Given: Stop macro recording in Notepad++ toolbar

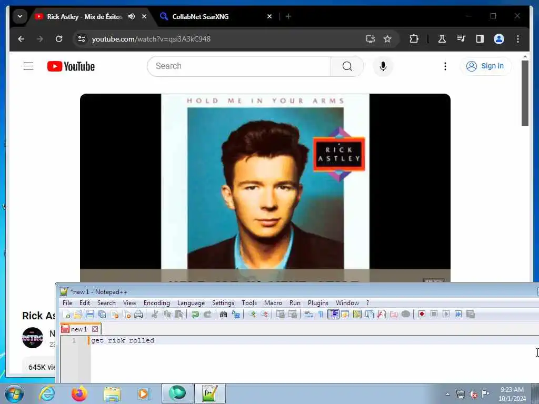Looking at the screenshot, I should tap(434, 315).
